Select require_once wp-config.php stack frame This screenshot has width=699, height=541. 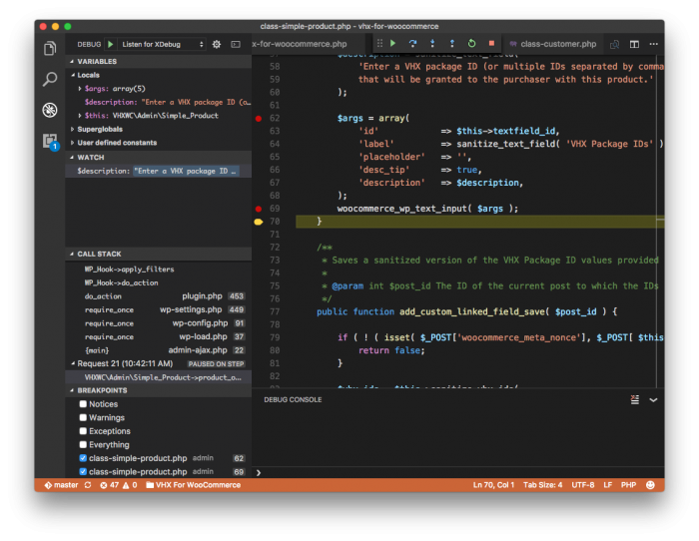coord(159,323)
